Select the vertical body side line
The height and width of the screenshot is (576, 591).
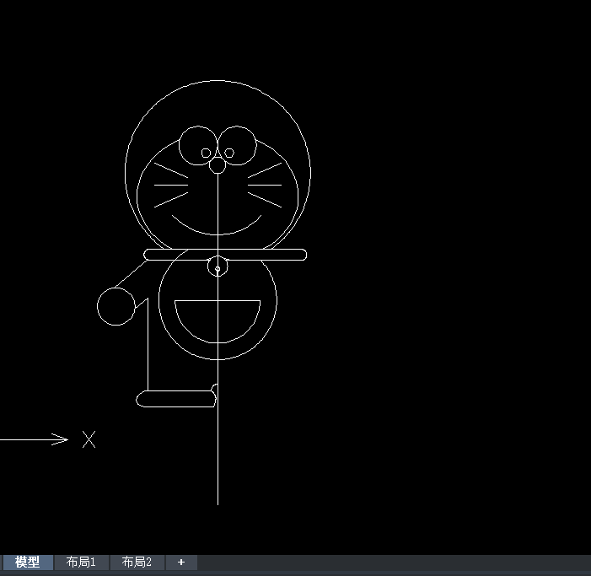[x=148, y=345]
